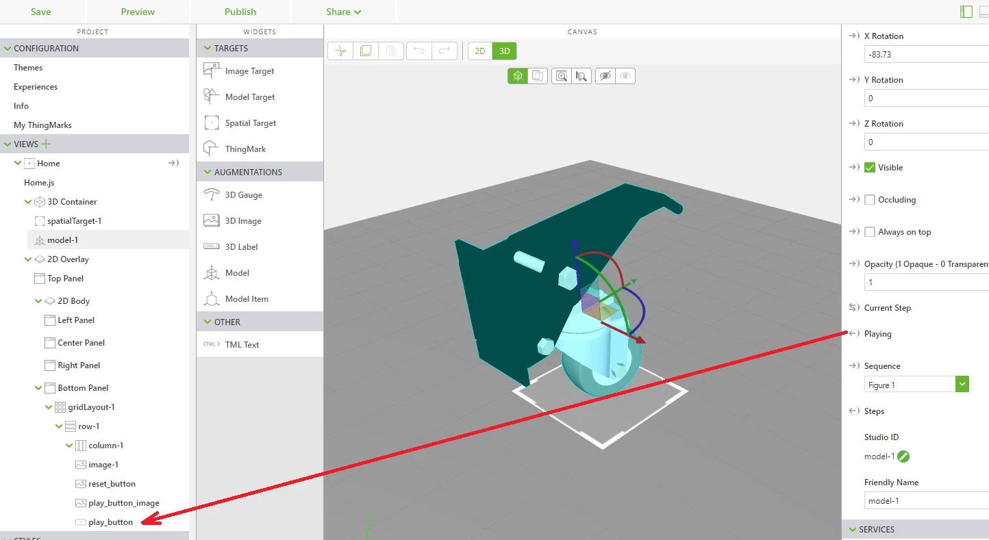
Task: Collapse the SERVICES section
Action: [x=853, y=529]
